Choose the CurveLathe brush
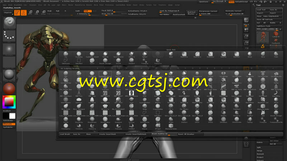Viewport: 287px width, 161px height. click(x=250, y=74)
